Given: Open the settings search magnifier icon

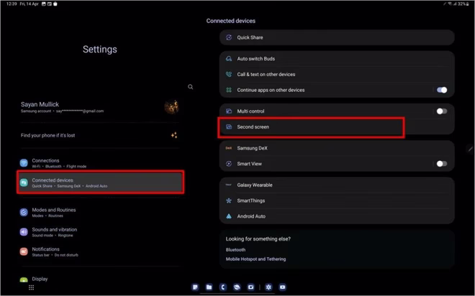Looking at the screenshot, I should (x=190, y=87).
